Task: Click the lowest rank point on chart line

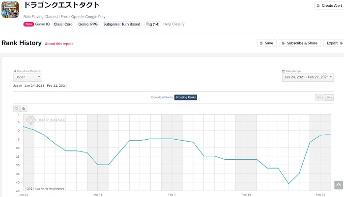Action: 289,184
